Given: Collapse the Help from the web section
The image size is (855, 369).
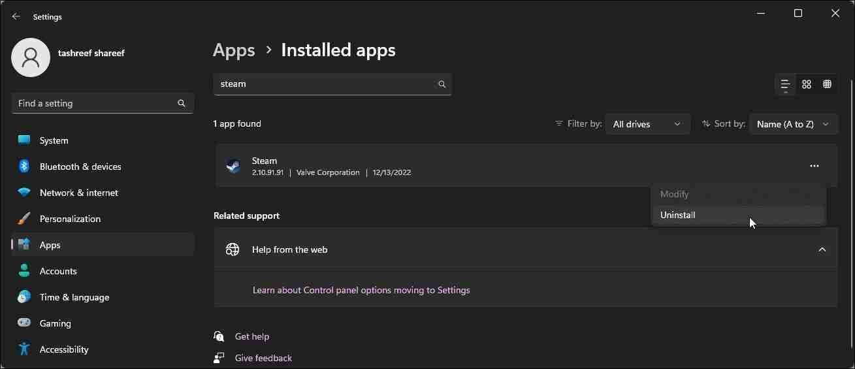Looking at the screenshot, I should tap(822, 249).
